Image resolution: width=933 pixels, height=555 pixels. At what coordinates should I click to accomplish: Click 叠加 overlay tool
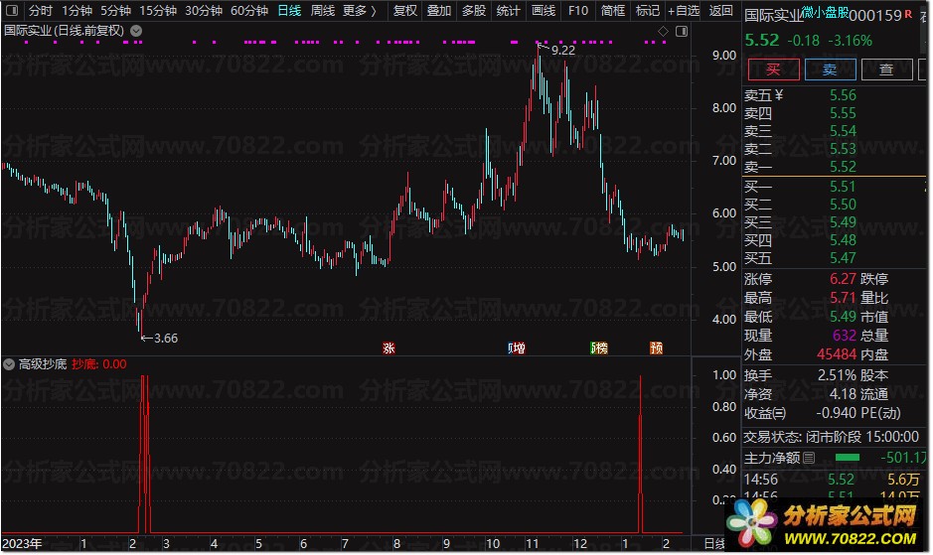439,10
